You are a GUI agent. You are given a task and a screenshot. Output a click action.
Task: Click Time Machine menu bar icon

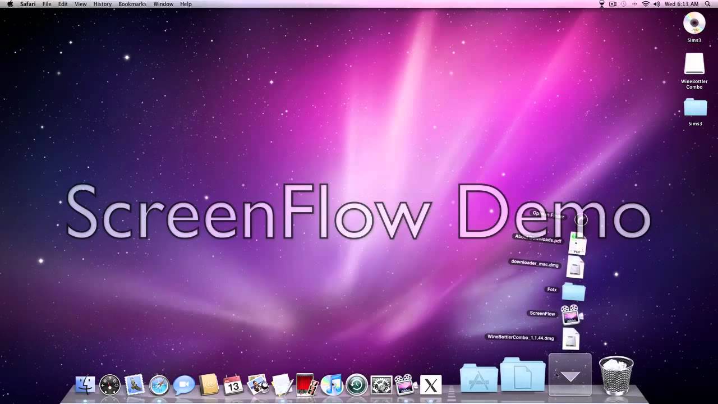(624, 4)
